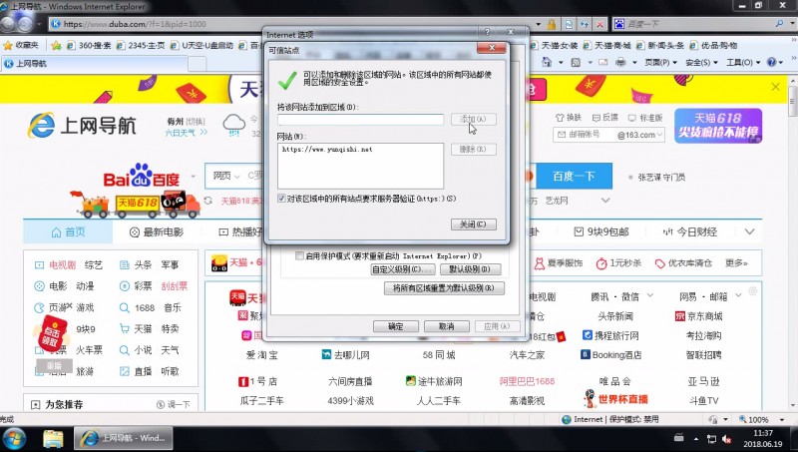Click the read mail icon in command bar
Image resolution: width=798 pixels, height=452 pixels.
point(603,62)
